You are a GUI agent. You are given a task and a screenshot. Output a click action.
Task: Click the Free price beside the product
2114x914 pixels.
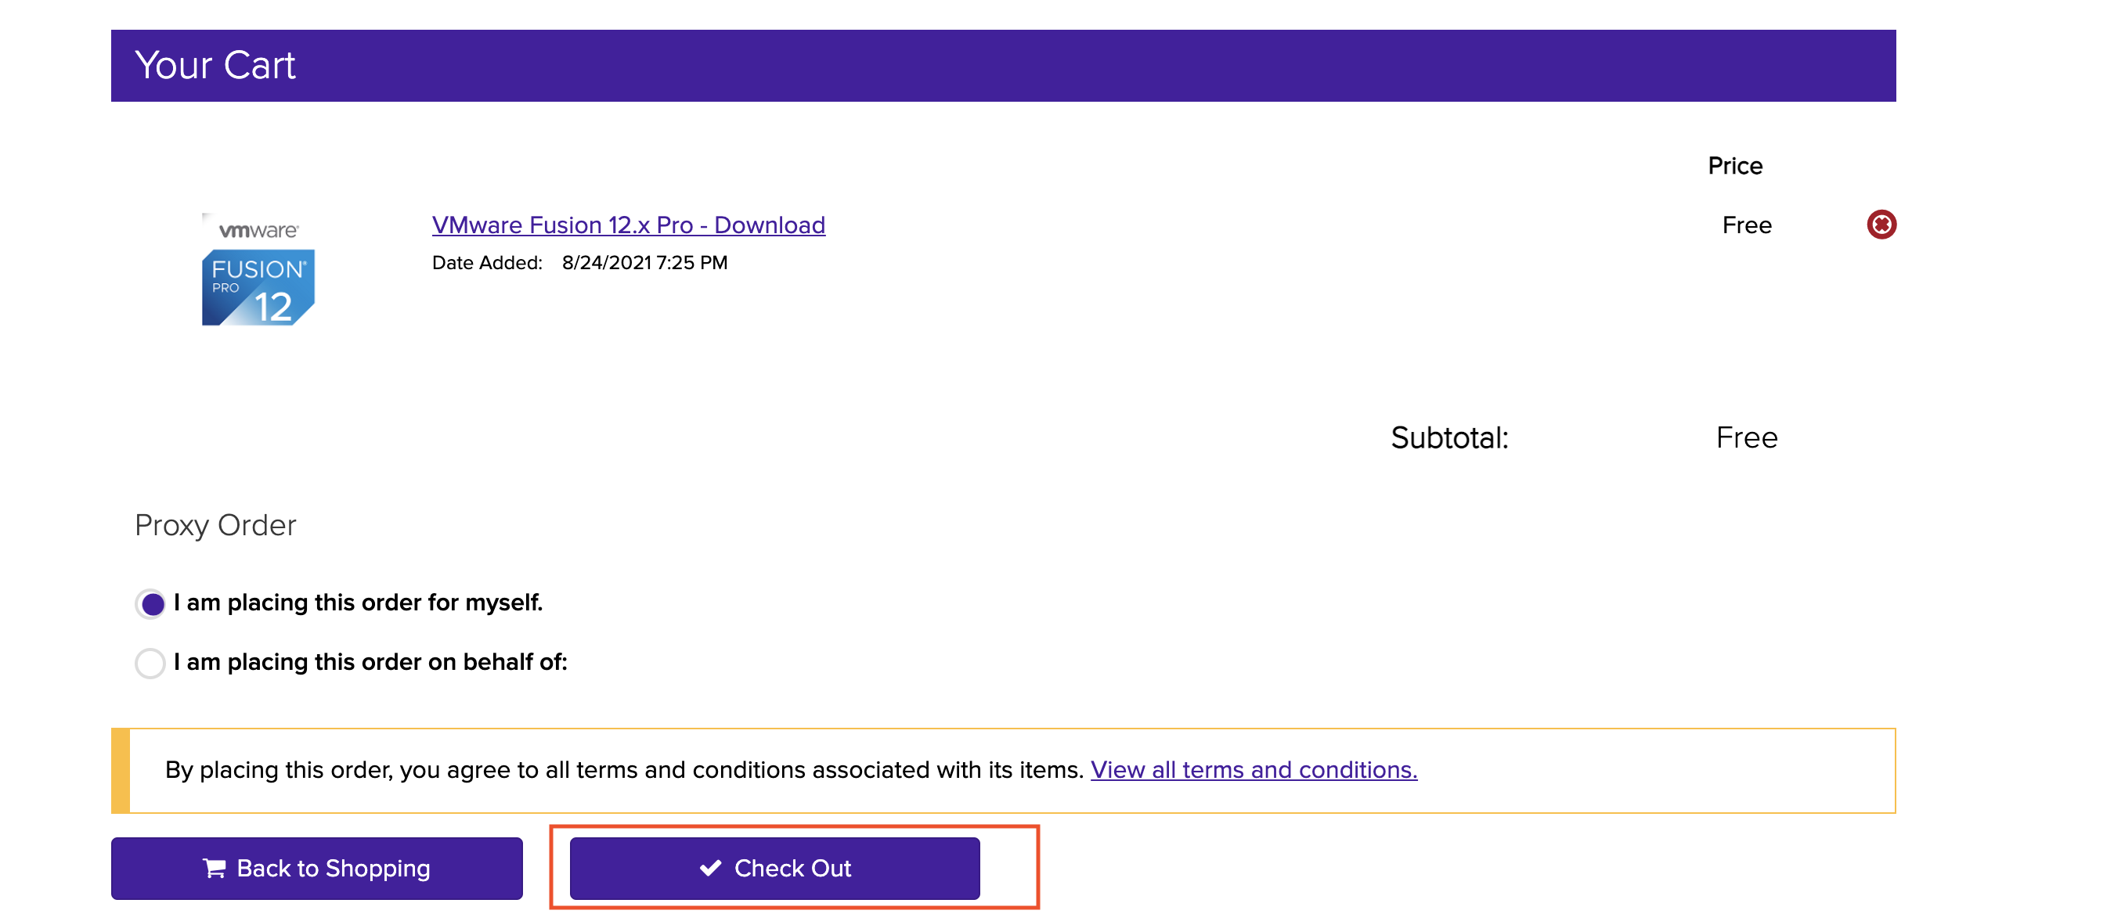pos(1746,225)
